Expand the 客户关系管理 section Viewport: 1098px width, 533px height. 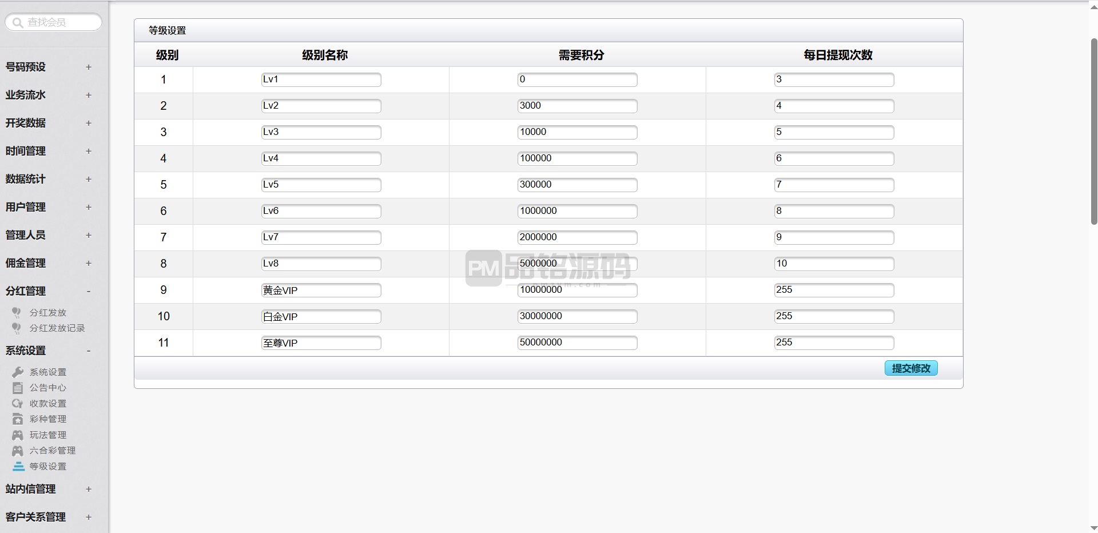click(x=89, y=517)
